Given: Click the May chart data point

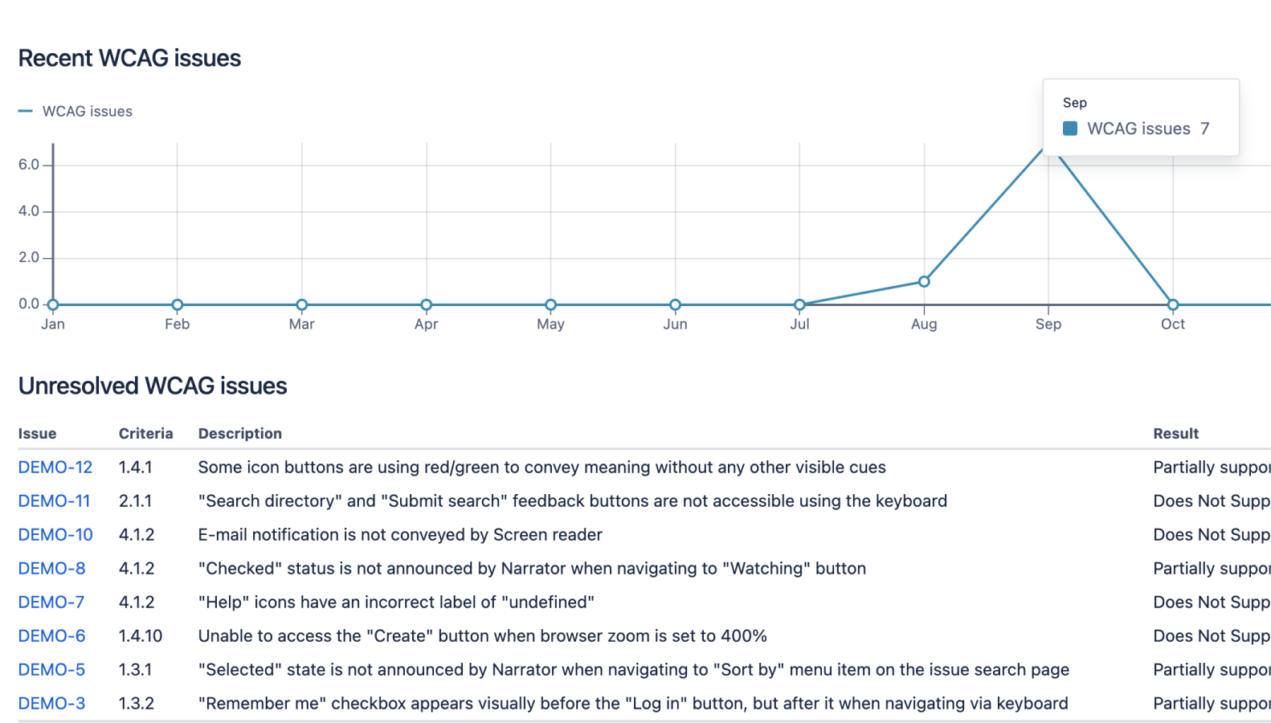Looking at the screenshot, I should [550, 304].
